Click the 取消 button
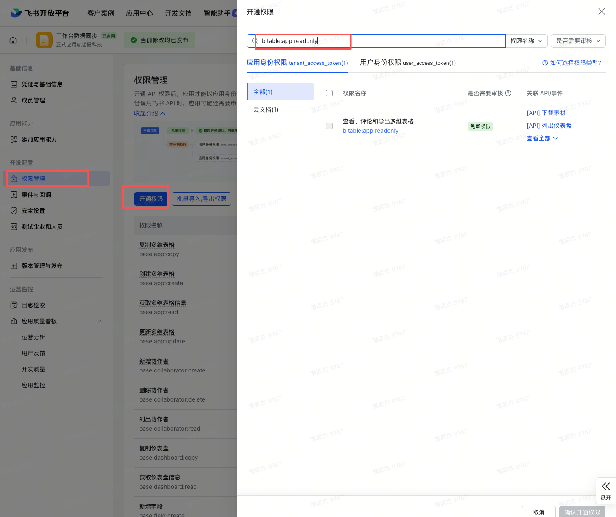The height and width of the screenshot is (517, 616). tap(538, 512)
